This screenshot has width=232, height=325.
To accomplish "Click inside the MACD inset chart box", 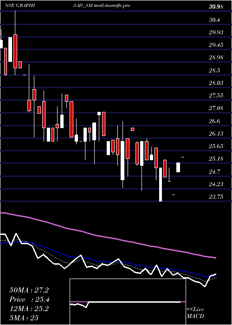I will 128,302.
